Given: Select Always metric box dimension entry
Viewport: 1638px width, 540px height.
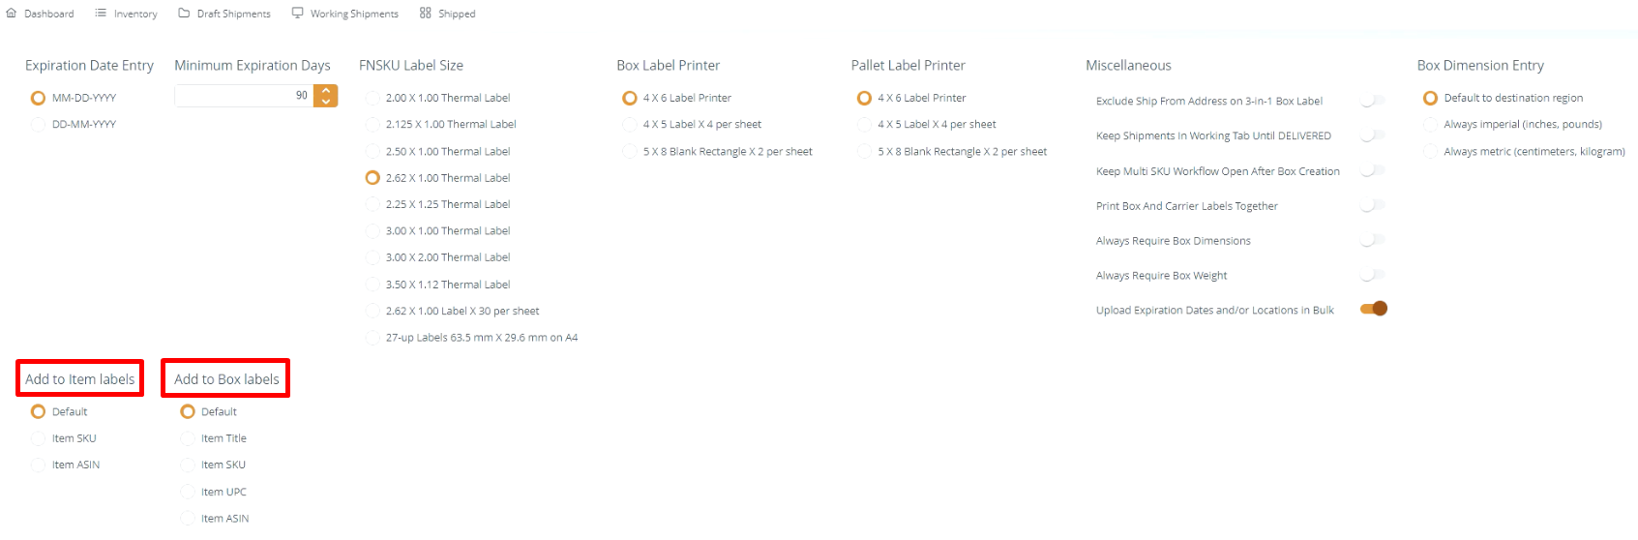Looking at the screenshot, I should click(x=1430, y=152).
